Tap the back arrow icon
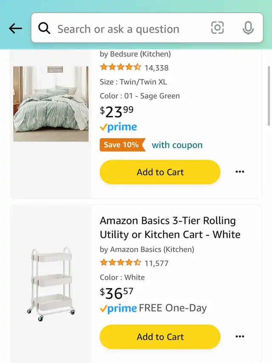Image resolution: width=272 pixels, height=363 pixels. [15, 29]
